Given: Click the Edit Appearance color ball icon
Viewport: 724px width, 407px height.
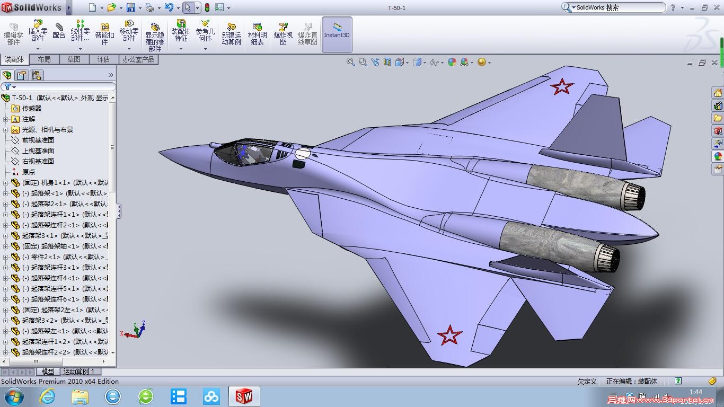Looking at the screenshot, I should (452, 62).
